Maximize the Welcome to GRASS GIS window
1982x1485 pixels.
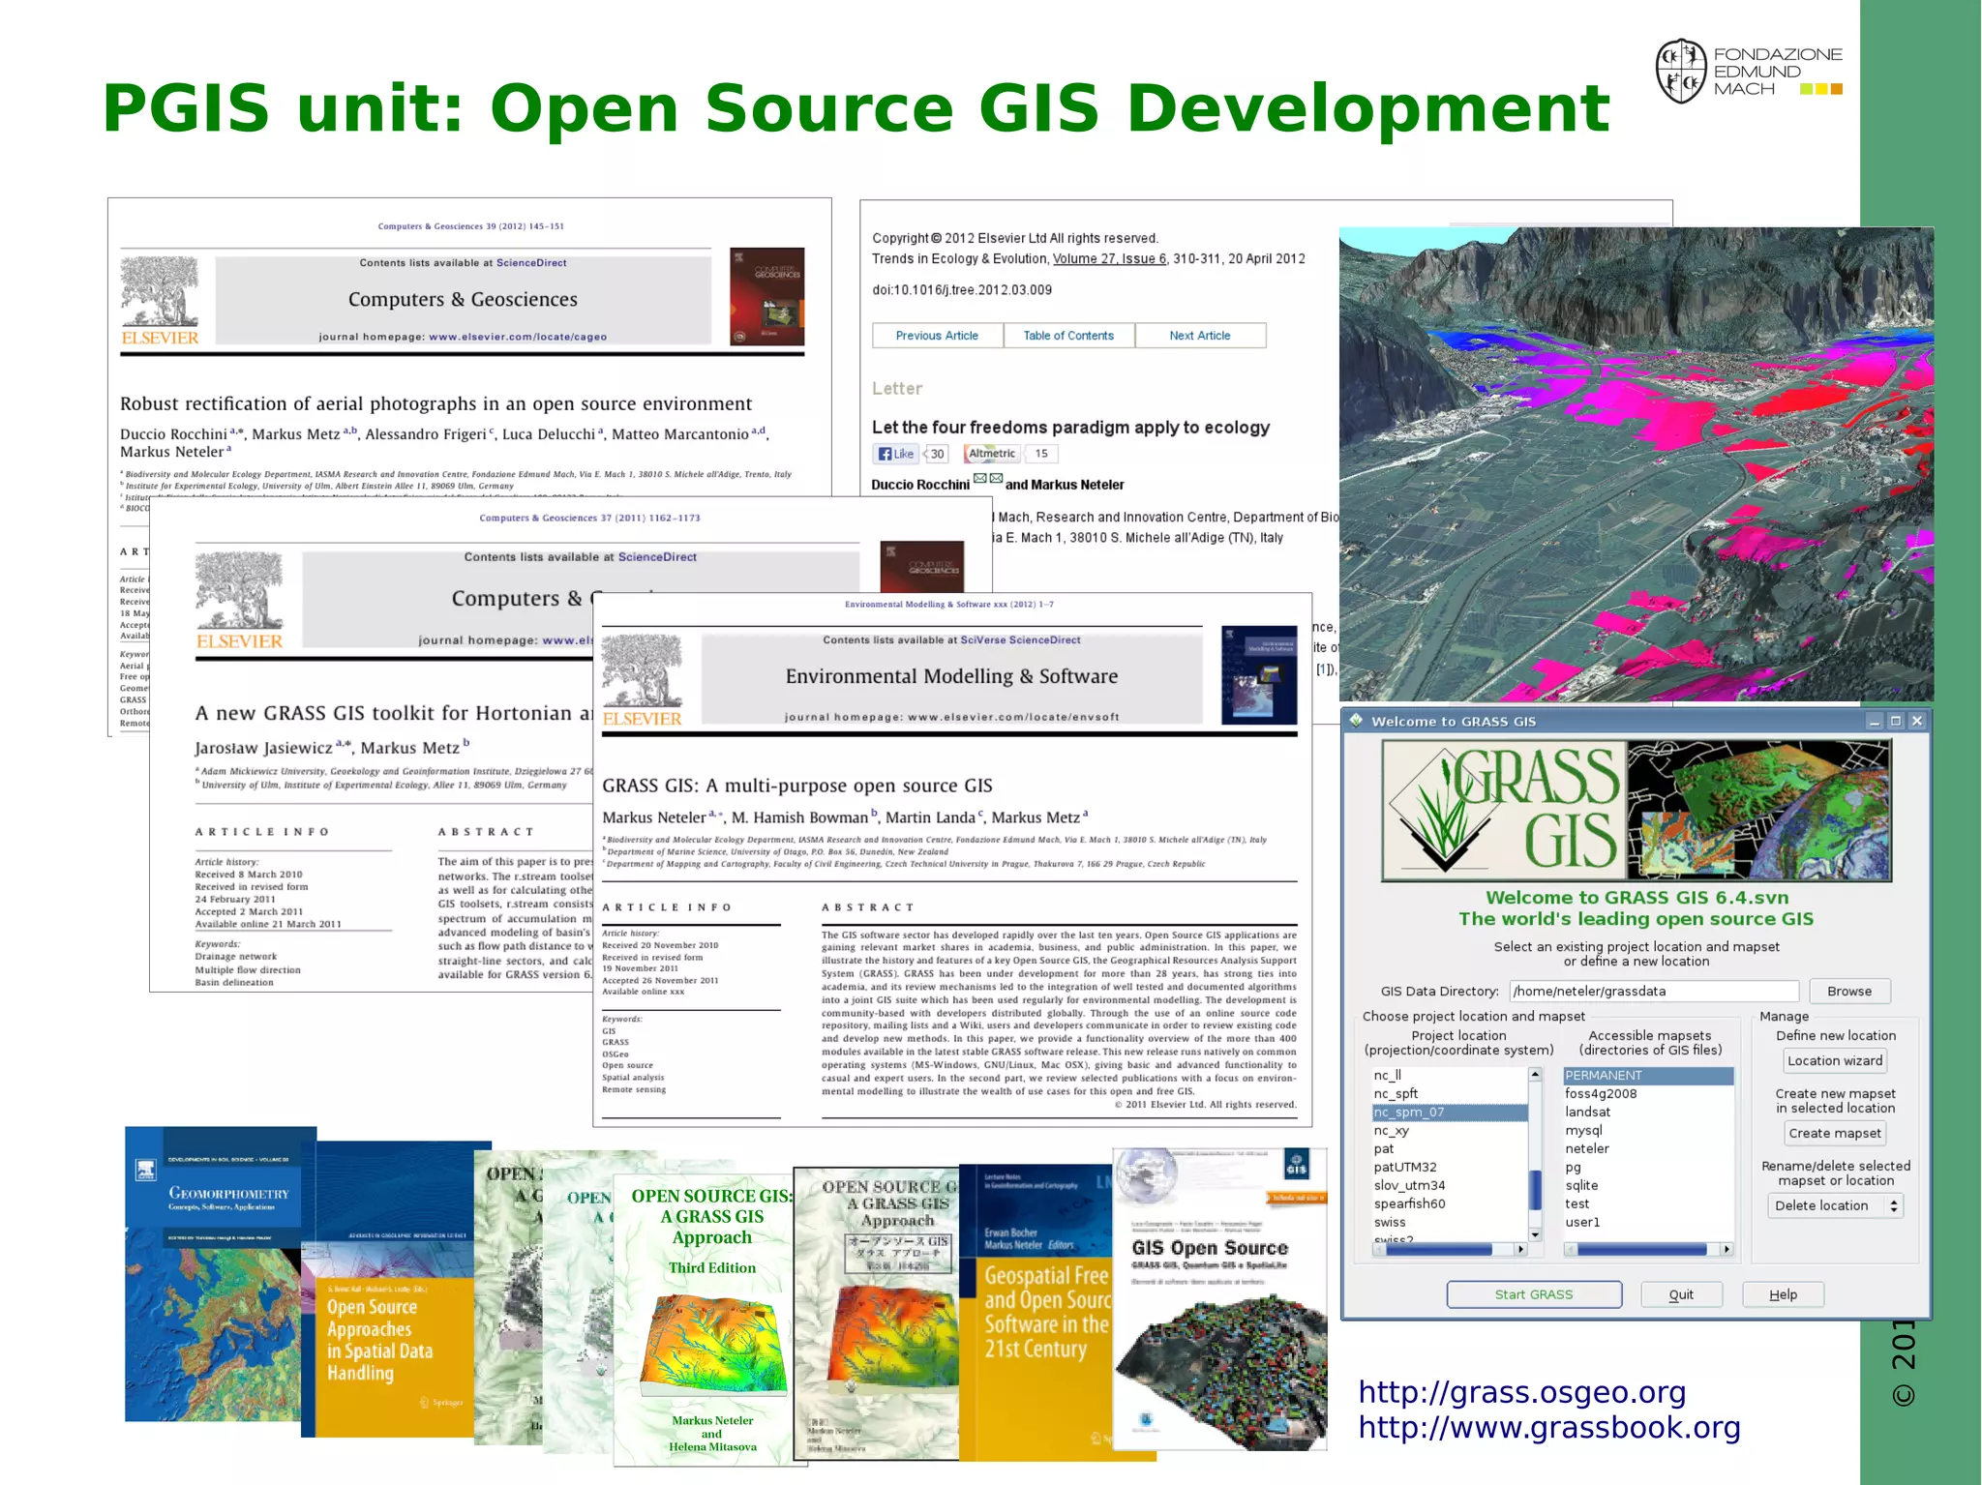point(1896,721)
